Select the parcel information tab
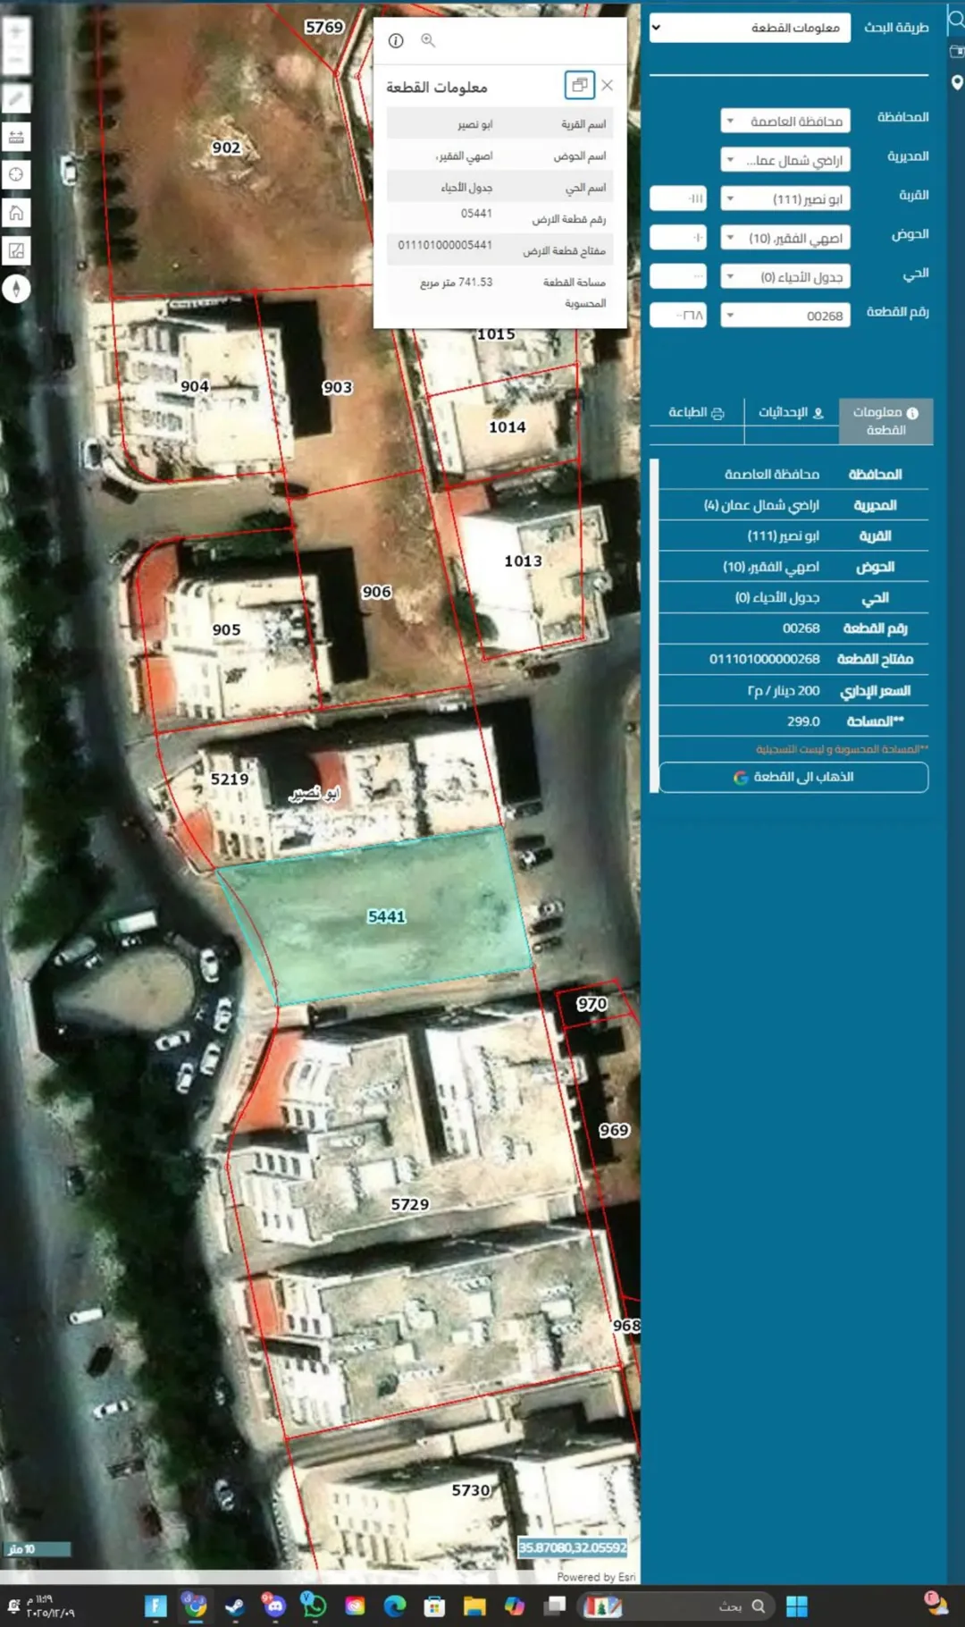965x1627 pixels. [885, 421]
